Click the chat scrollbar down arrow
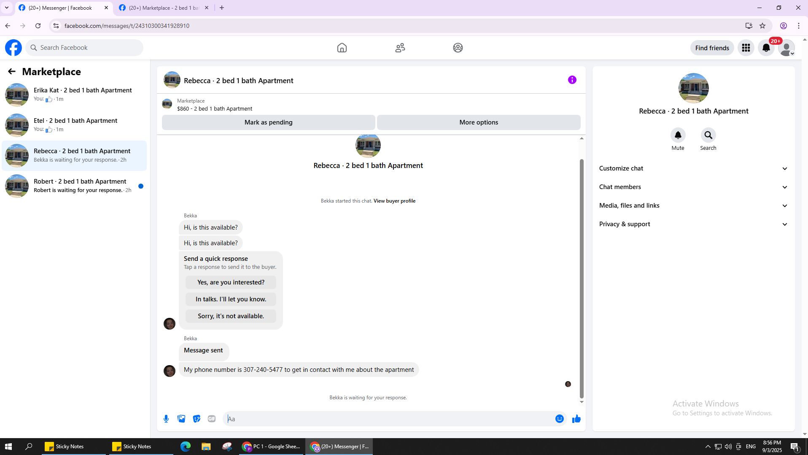The height and width of the screenshot is (455, 808). click(582, 402)
